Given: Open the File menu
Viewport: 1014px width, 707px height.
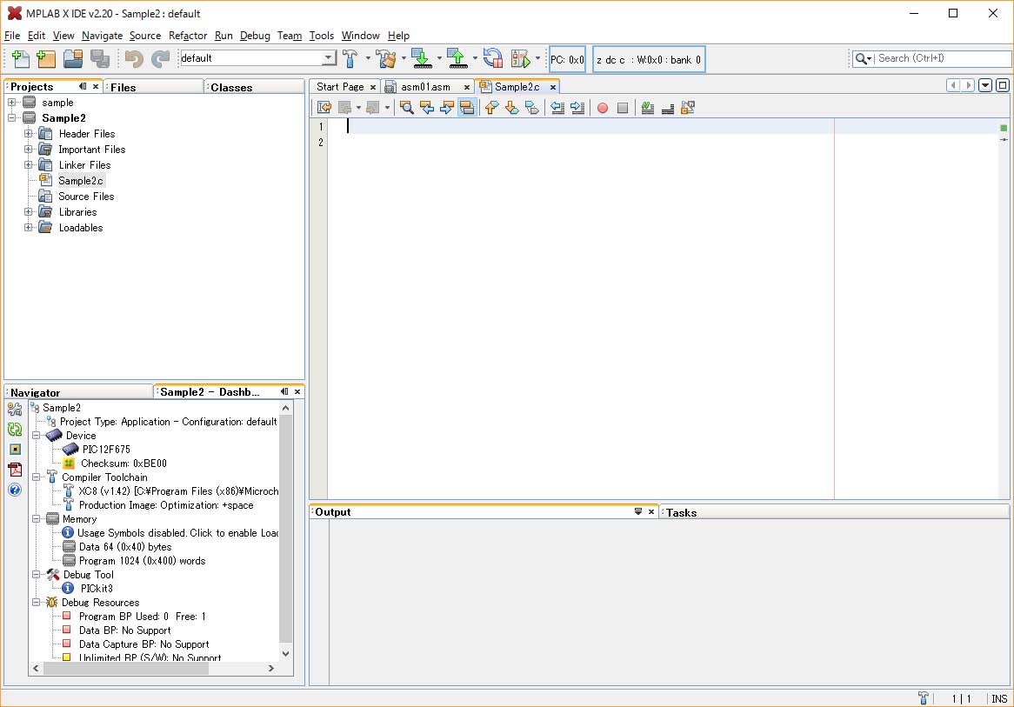Looking at the screenshot, I should pos(11,36).
